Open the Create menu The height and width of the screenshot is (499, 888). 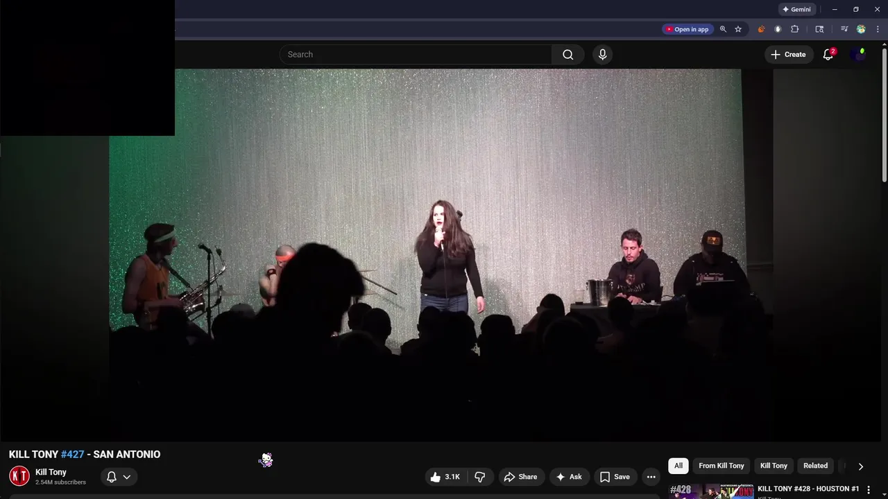788,54
